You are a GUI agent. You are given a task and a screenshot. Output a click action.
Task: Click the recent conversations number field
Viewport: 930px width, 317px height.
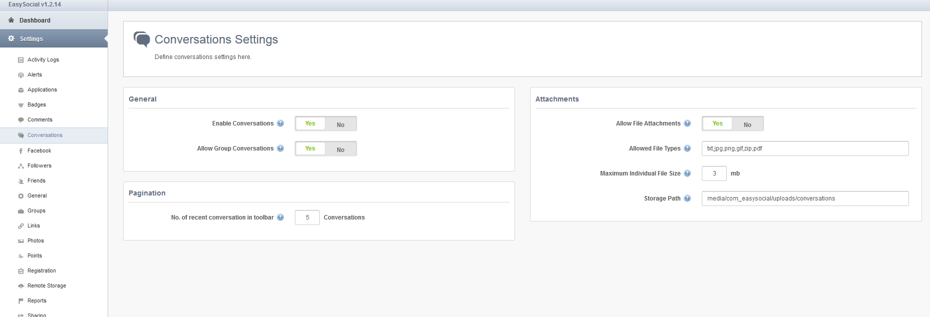click(x=307, y=217)
